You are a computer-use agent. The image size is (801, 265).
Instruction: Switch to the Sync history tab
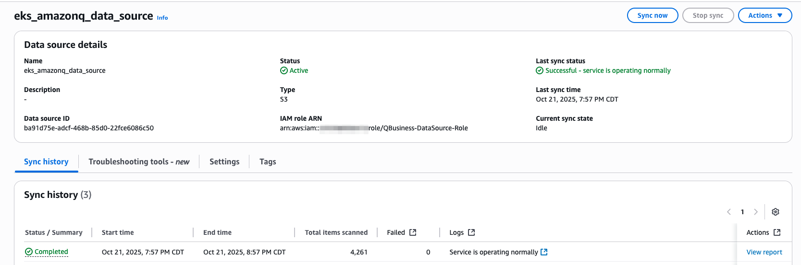[46, 161]
